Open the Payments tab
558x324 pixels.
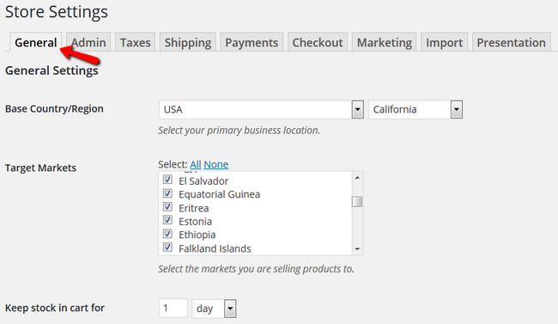(x=252, y=42)
